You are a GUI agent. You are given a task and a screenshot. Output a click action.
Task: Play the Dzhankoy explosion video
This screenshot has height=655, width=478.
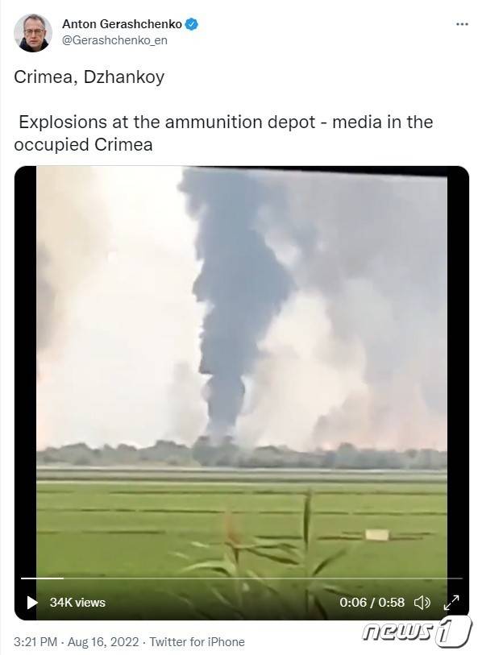click(32, 603)
